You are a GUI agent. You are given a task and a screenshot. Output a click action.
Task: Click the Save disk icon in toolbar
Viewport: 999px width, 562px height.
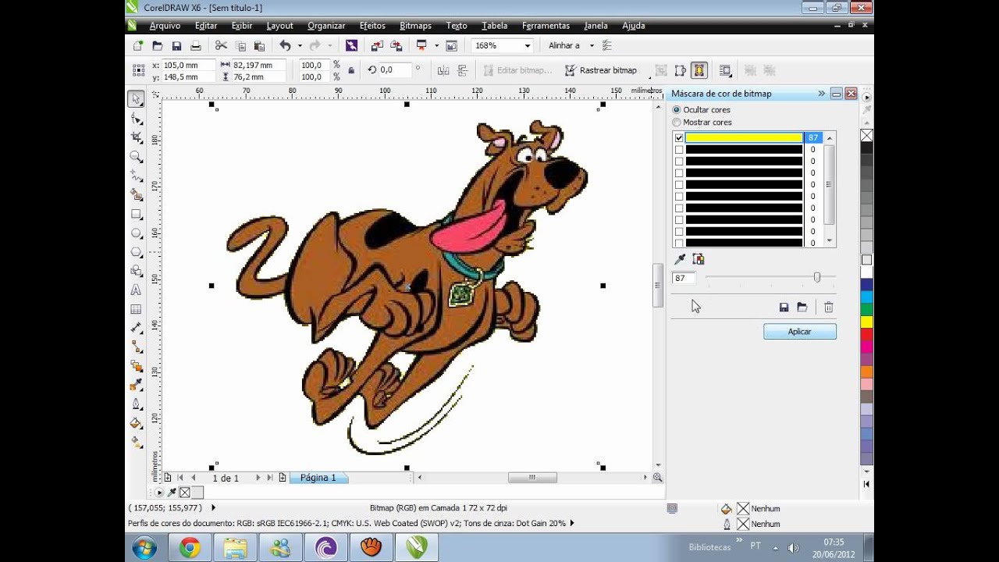[x=176, y=46]
